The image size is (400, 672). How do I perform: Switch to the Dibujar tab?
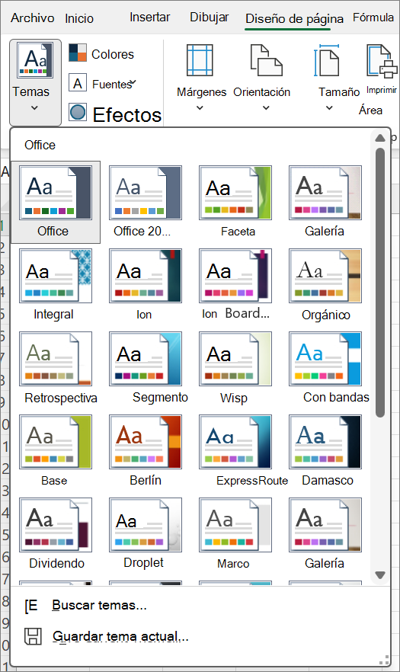(x=210, y=17)
